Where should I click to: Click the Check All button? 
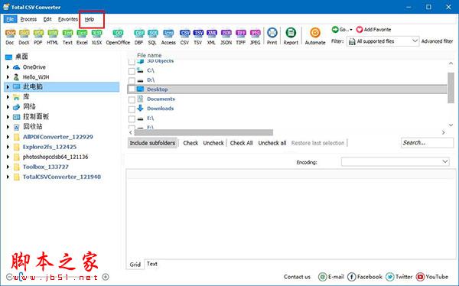(x=241, y=143)
